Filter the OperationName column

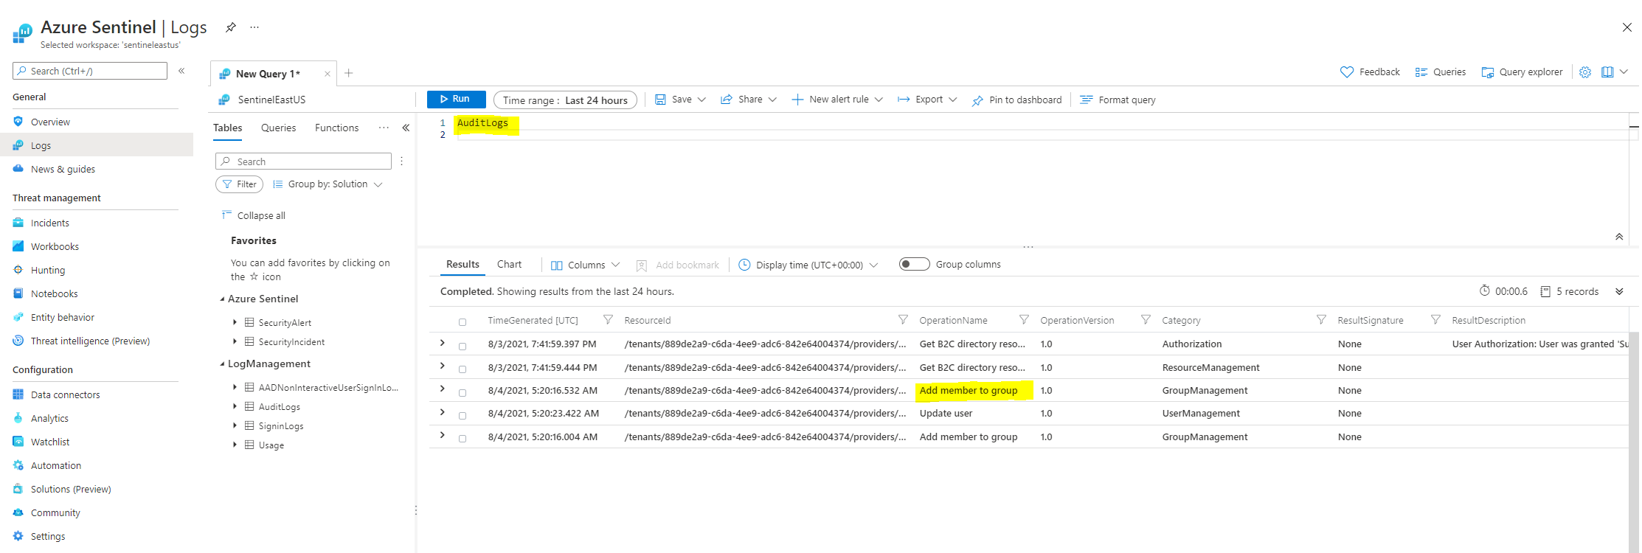[x=1024, y=320]
